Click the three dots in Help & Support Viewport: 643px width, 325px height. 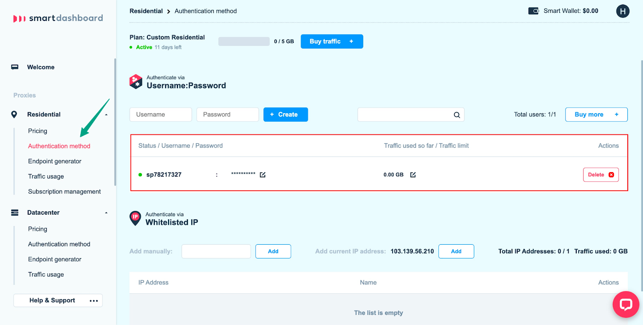coord(94,301)
